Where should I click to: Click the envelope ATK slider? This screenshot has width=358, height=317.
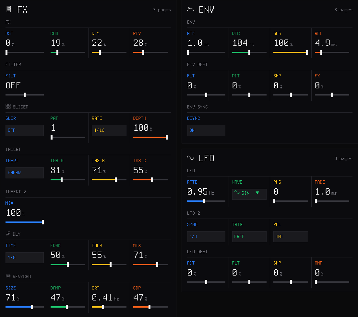(206, 52)
